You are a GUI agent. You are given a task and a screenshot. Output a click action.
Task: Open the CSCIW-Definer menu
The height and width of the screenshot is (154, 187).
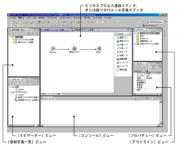click(x=65, y=18)
